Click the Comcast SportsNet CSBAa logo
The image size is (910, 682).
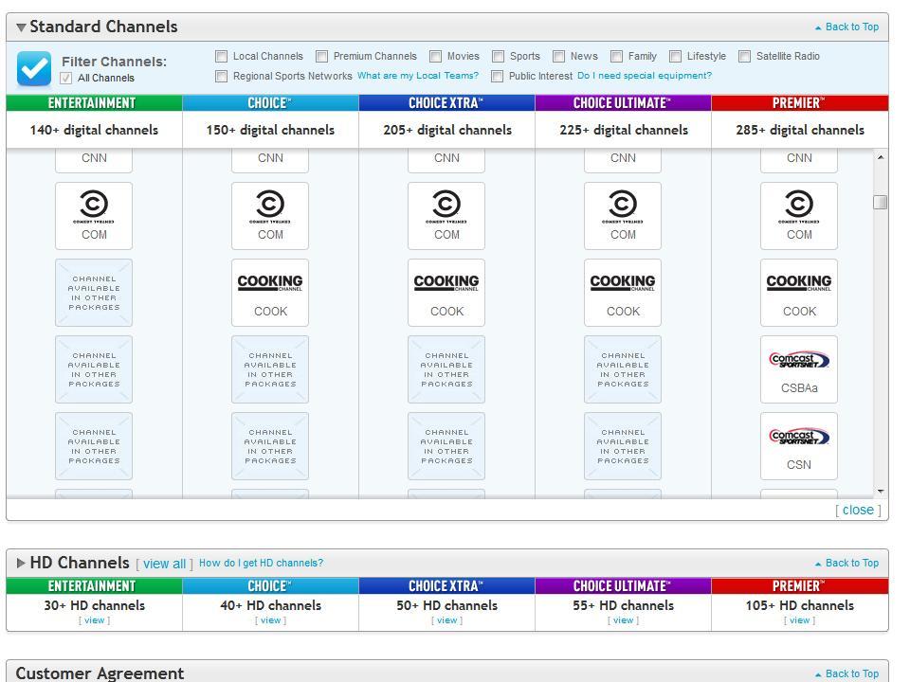point(799,360)
